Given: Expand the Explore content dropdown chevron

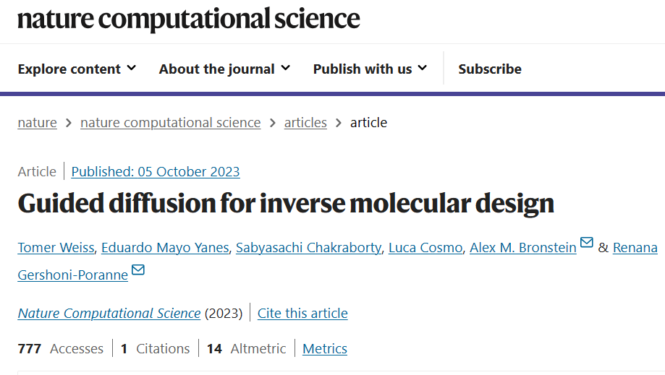Looking at the screenshot, I should pos(132,68).
